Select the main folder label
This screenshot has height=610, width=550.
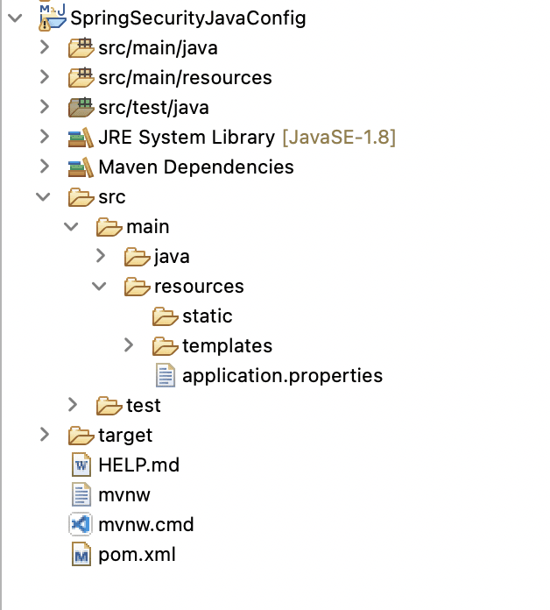(148, 227)
